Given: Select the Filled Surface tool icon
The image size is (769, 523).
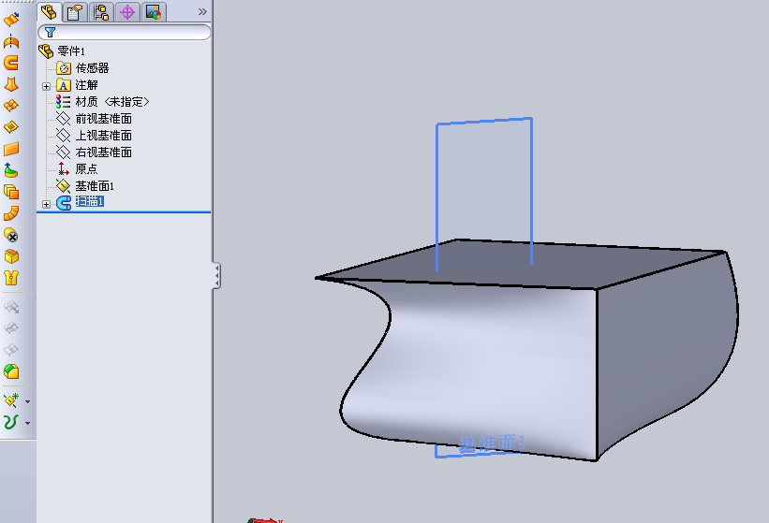Looking at the screenshot, I should (11, 127).
